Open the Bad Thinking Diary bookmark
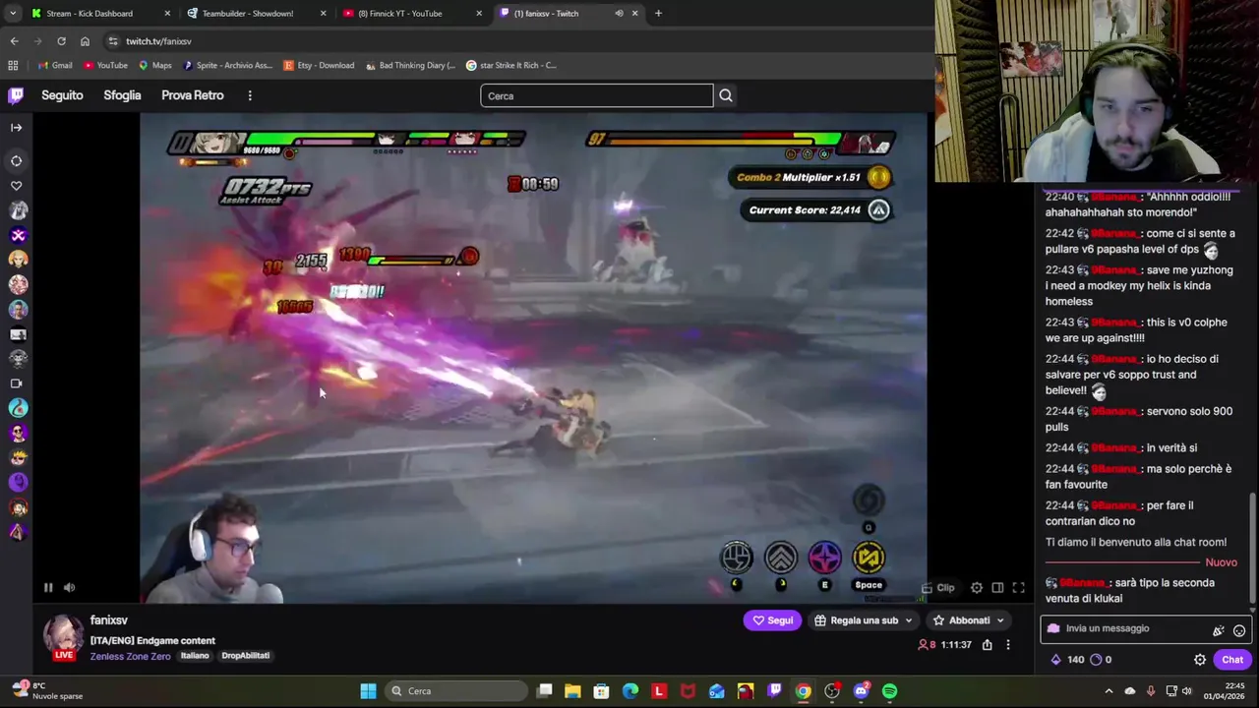This screenshot has height=708, width=1259. click(x=410, y=65)
